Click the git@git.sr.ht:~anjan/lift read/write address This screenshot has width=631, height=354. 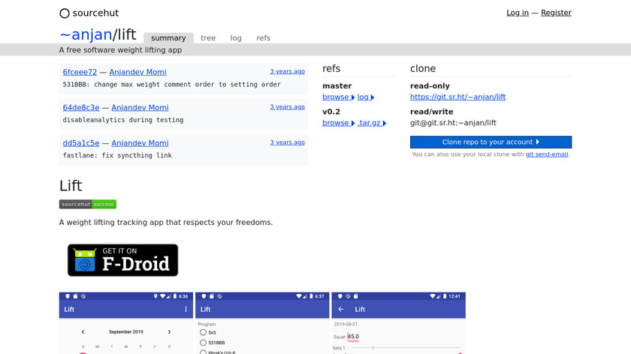(453, 122)
